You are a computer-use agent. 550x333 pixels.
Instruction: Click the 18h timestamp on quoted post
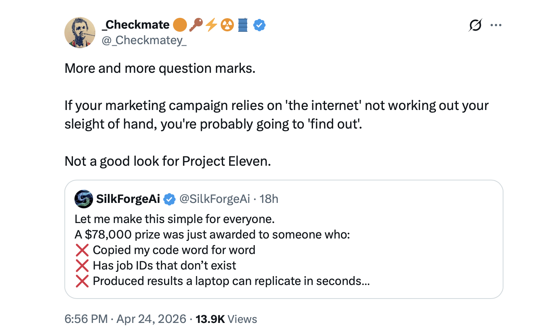(269, 199)
